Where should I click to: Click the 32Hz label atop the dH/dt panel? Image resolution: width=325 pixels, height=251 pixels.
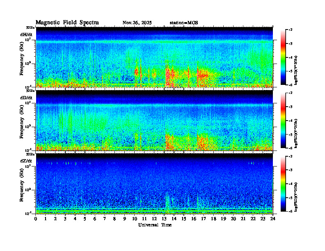coord(30,27)
